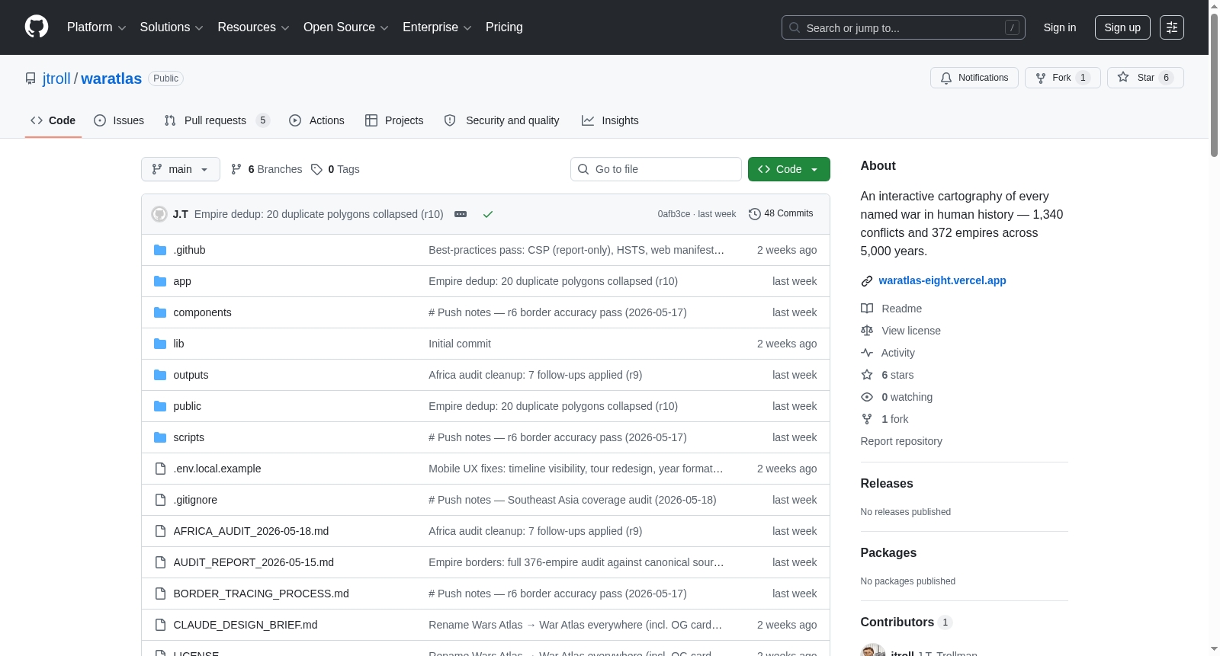Switch to the Security and quality tab
This screenshot has width=1220, height=656.
(502, 120)
